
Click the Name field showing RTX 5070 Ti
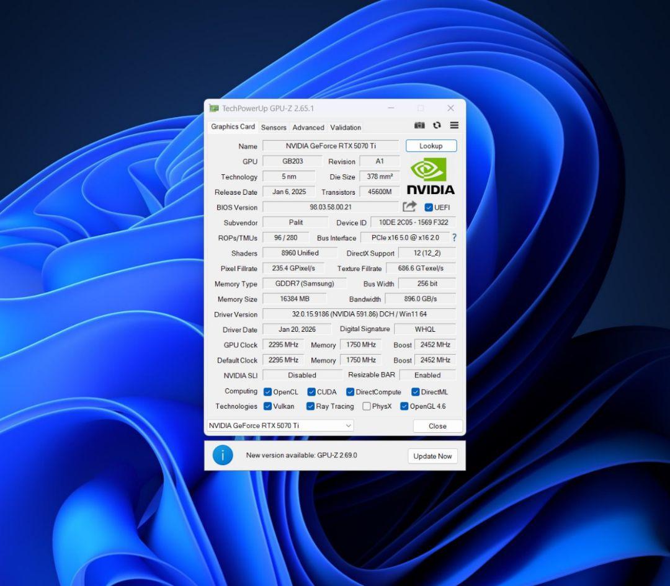point(331,146)
